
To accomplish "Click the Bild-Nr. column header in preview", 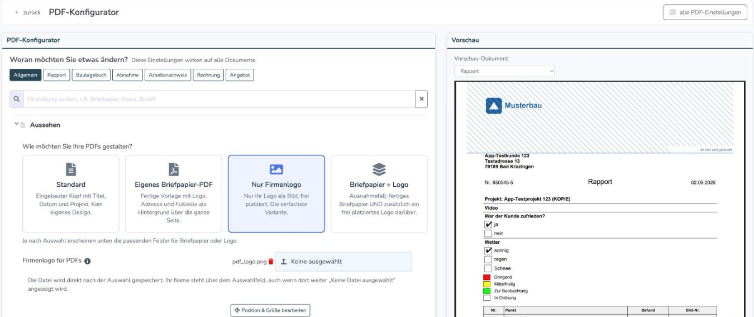I will coord(693,310).
